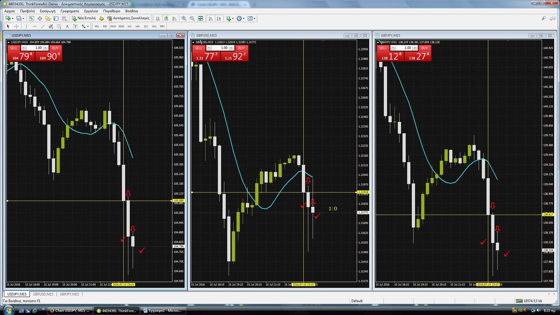
Task: Select the trendline drawing tool
Action: tap(43, 26)
